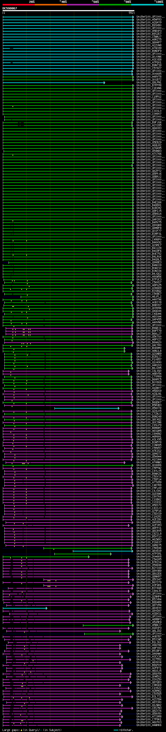Select hit UniRef100_B6QDK7
Screen dimensions: 166x732
click(x=149, y=402)
